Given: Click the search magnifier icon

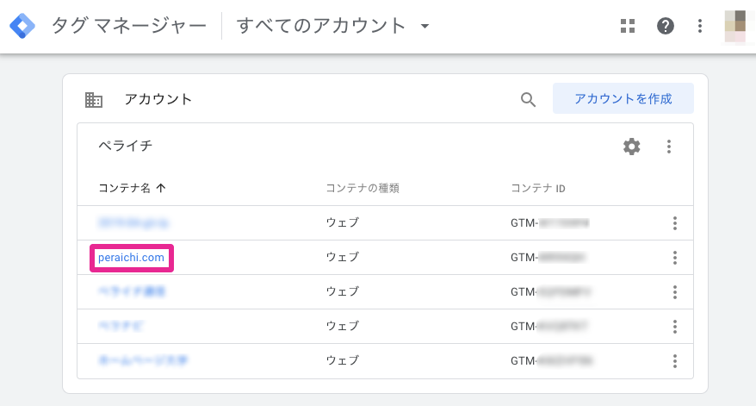Looking at the screenshot, I should [528, 99].
